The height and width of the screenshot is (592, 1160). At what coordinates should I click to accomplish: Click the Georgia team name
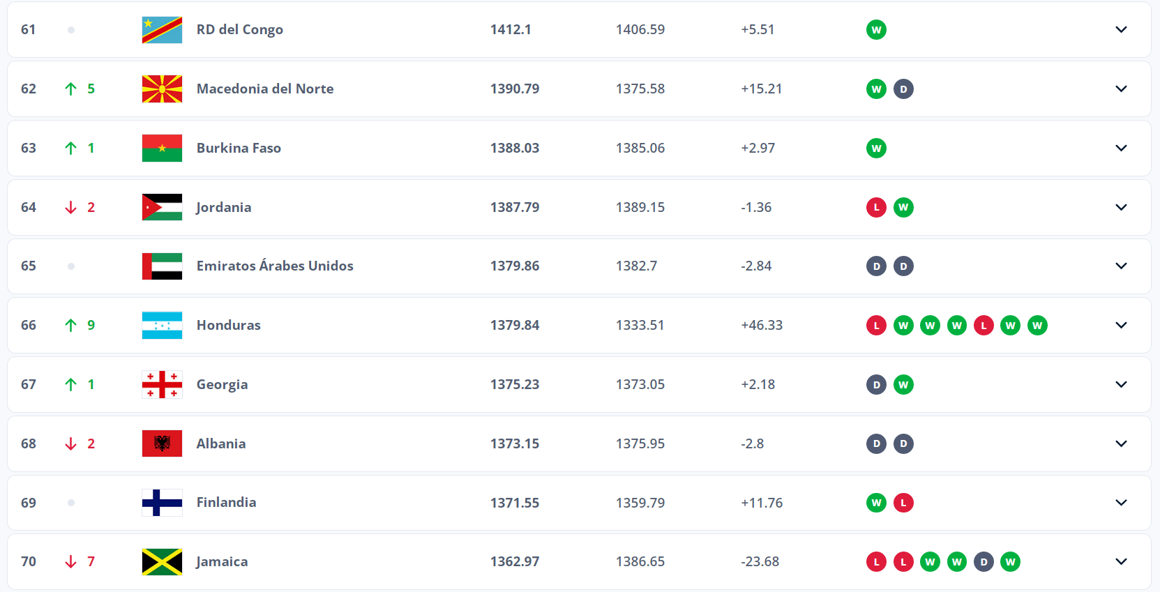tap(222, 384)
